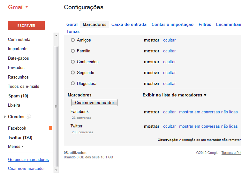This screenshot has width=241, height=175.
Task: Click ocultar for Twitter label
Action: (x=169, y=126)
